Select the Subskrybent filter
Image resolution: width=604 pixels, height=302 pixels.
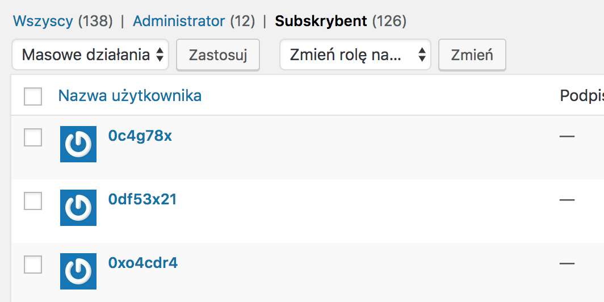[321, 21]
